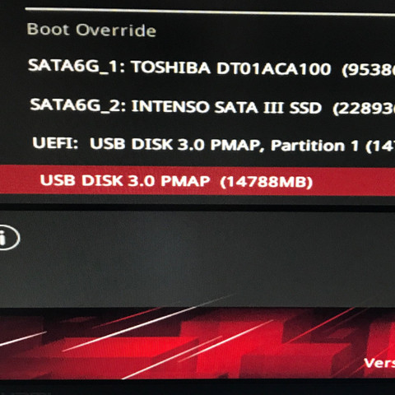Click the SATA6G_1: port label
395x395 pixels.
(x=77, y=66)
